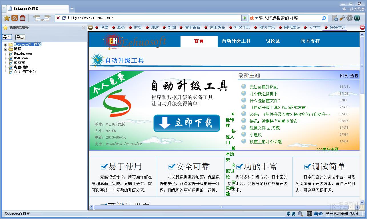The height and width of the screenshot is (219, 367).
Task: Open the search engine dropdown arrow
Action: [x=256, y=18]
